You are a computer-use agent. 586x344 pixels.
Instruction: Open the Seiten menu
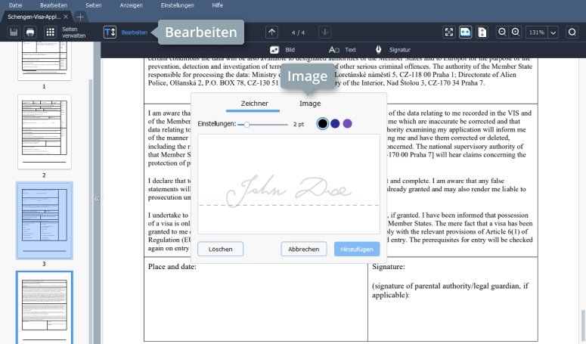coord(94,5)
